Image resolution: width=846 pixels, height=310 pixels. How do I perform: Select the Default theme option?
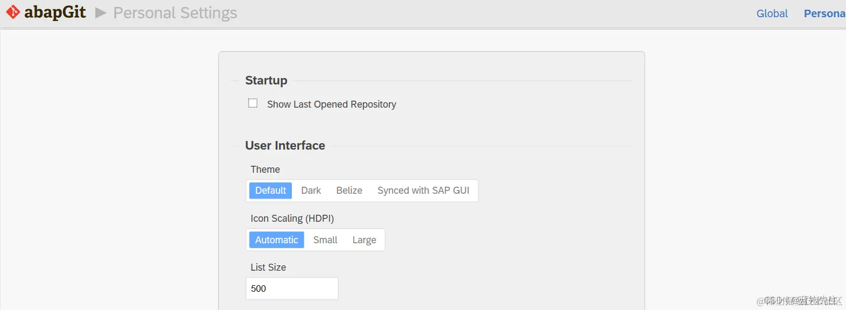270,191
